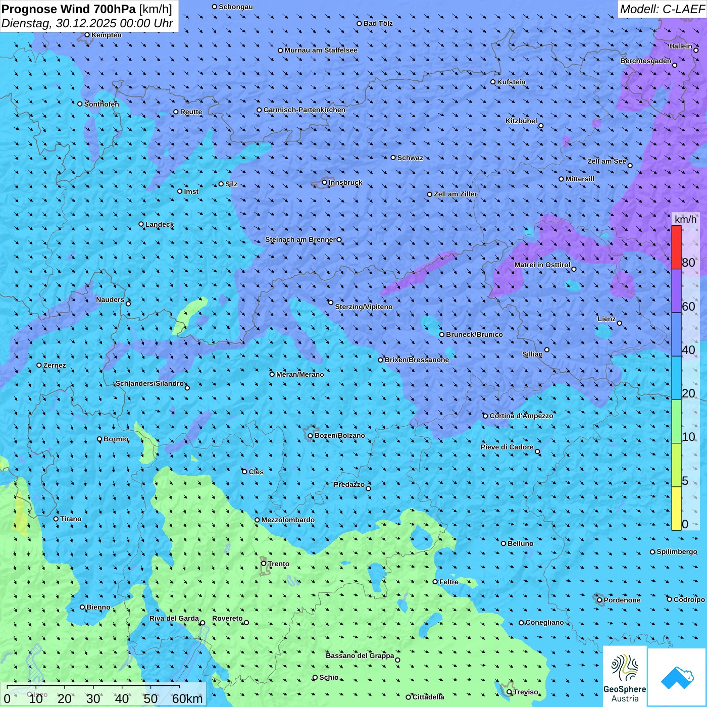Image resolution: width=707 pixels, height=707 pixels.
Task: Click the 'Bad Tölz' label
Action: pyautogui.click(x=378, y=23)
